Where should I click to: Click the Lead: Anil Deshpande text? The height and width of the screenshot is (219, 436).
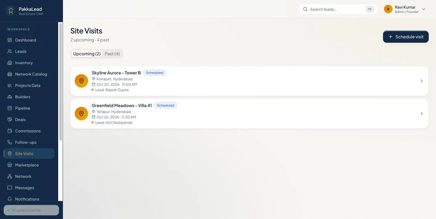click(x=114, y=123)
